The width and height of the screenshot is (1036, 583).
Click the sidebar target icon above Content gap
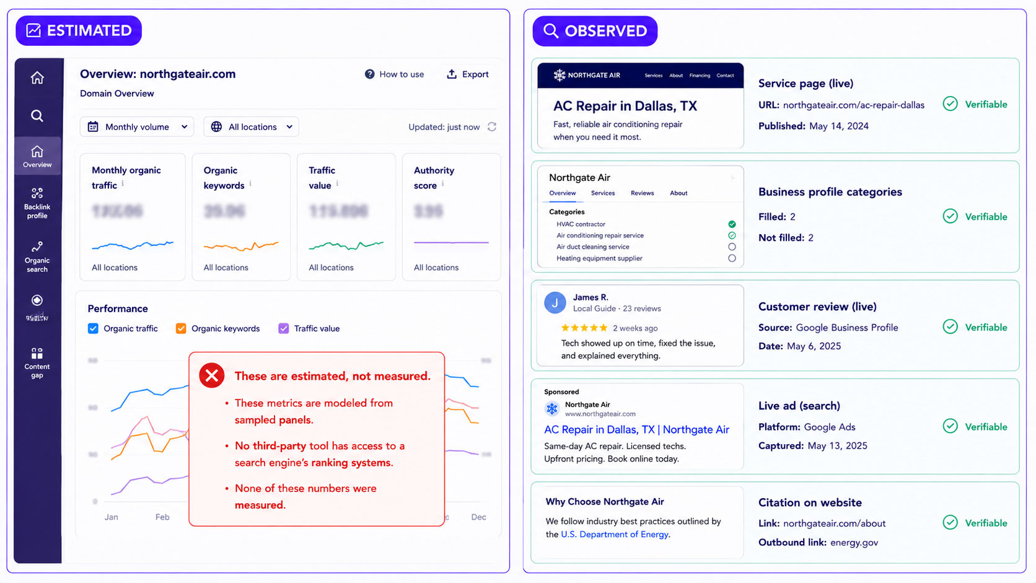pyautogui.click(x=37, y=300)
